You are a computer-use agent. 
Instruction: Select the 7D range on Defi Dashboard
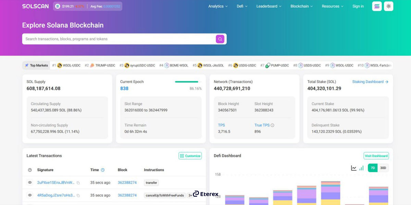(373, 168)
